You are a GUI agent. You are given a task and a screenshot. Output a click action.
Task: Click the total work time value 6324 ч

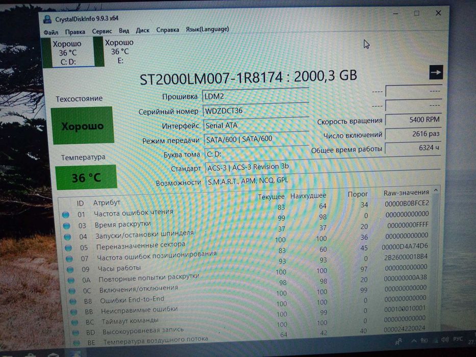[413, 148]
